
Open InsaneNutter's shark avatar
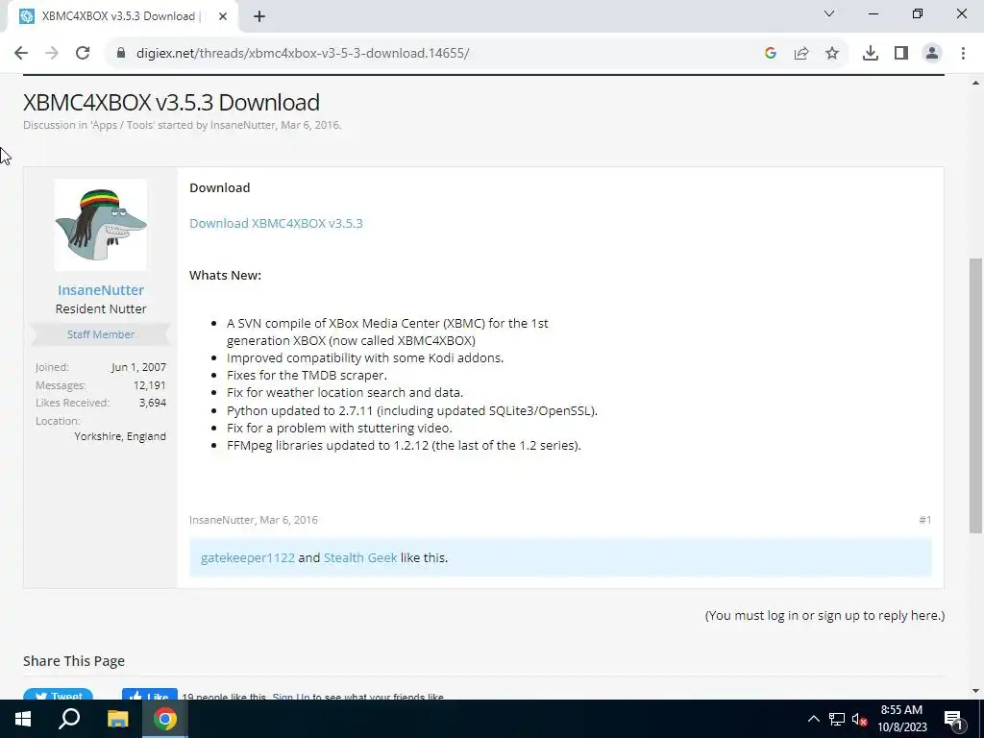(100, 225)
